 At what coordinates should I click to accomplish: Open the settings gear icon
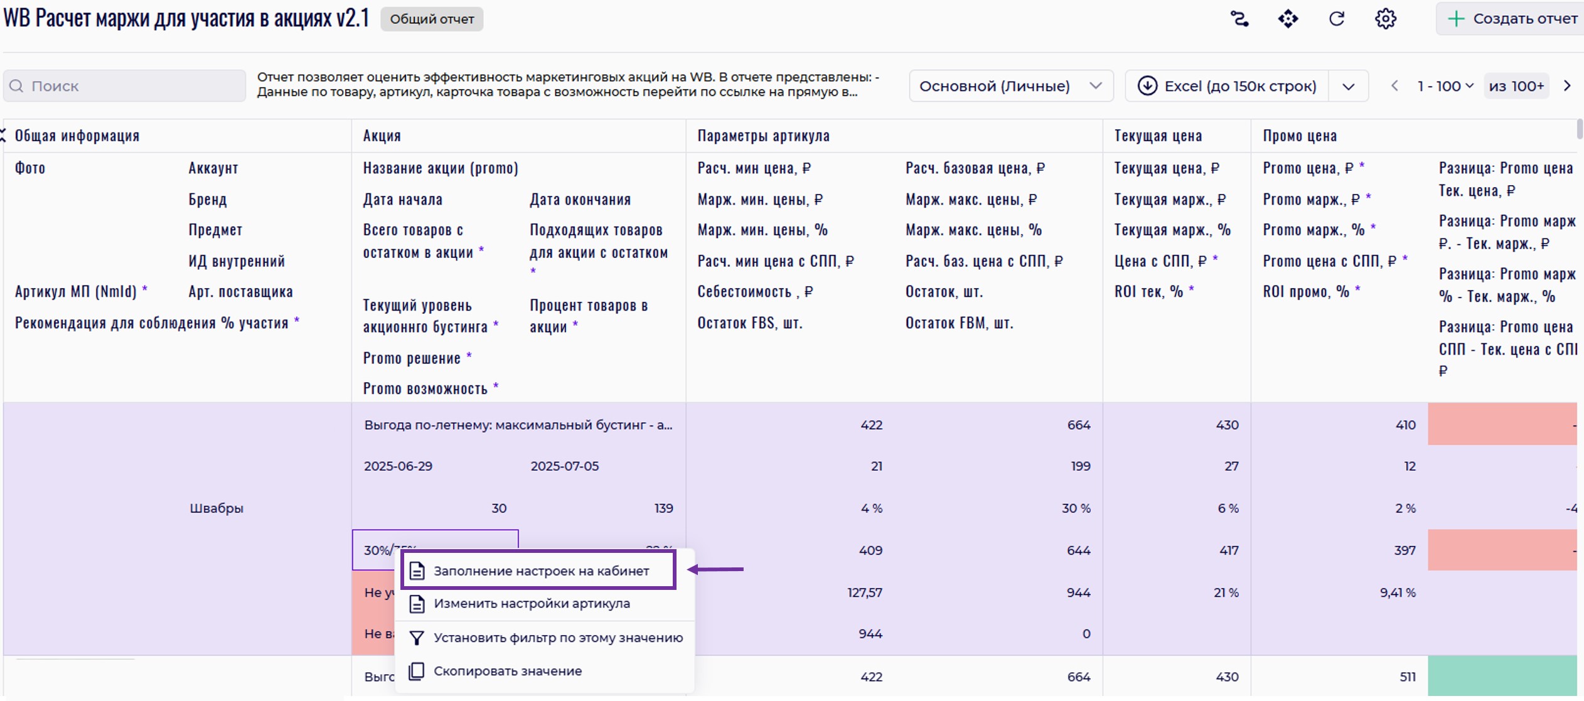pyautogui.click(x=1386, y=19)
